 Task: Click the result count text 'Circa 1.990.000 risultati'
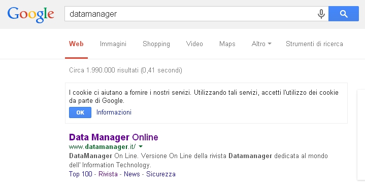click(104, 70)
